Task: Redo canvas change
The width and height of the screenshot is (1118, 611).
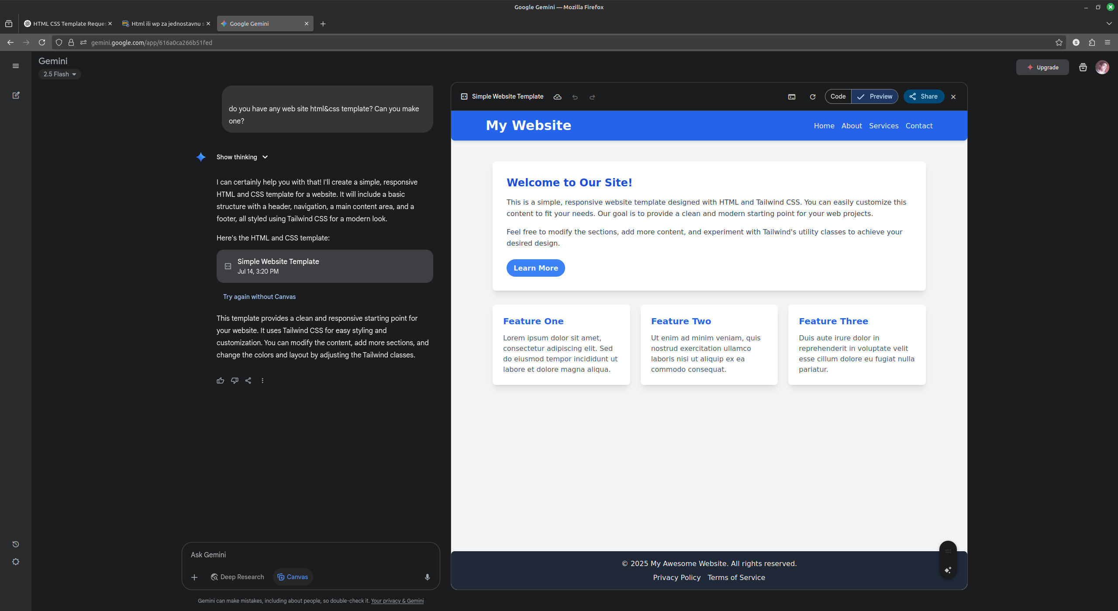Action: (x=592, y=97)
